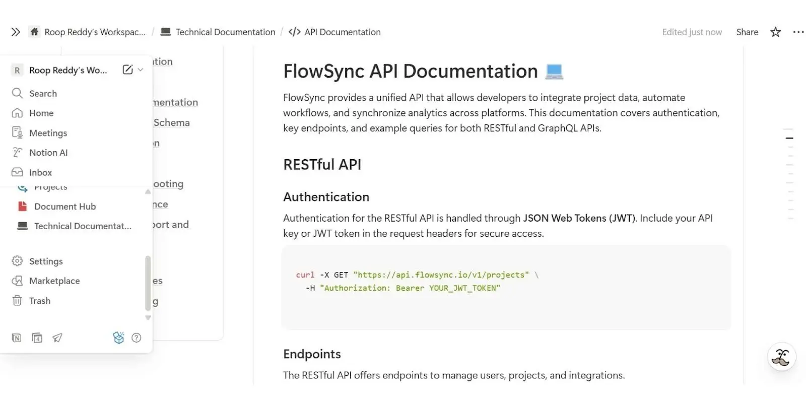806x403 pixels.
Task: Click the Share button
Action: pos(747,32)
